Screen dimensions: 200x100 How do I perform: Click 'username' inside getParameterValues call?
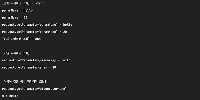[x=58, y=89]
